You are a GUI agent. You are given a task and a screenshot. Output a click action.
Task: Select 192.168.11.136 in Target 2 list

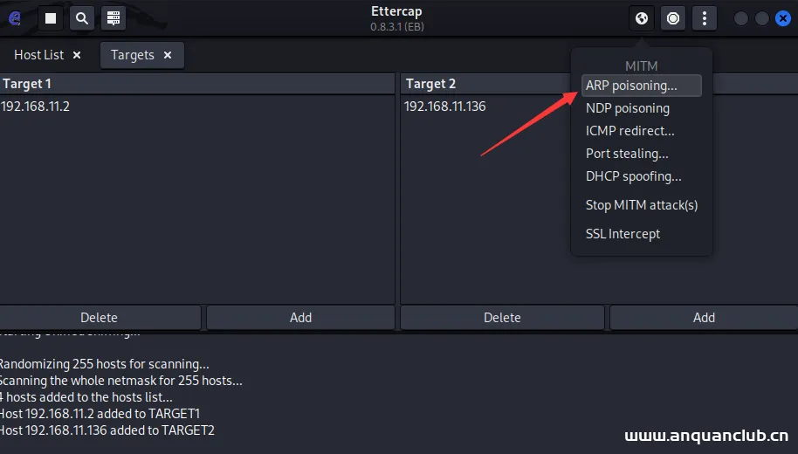445,107
